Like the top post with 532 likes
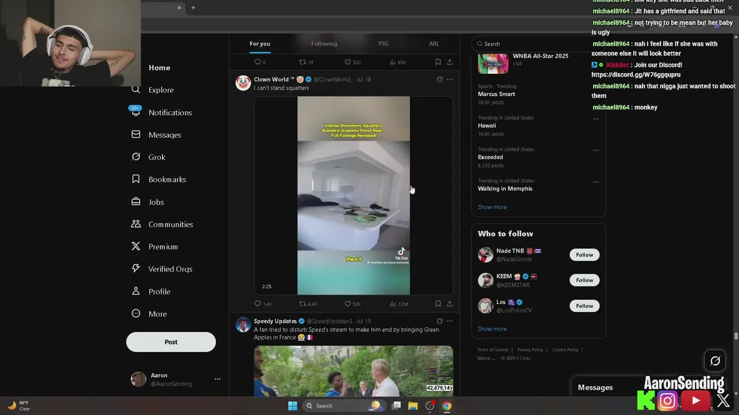The height and width of the screenshot is (415, 739). [348, 62]
